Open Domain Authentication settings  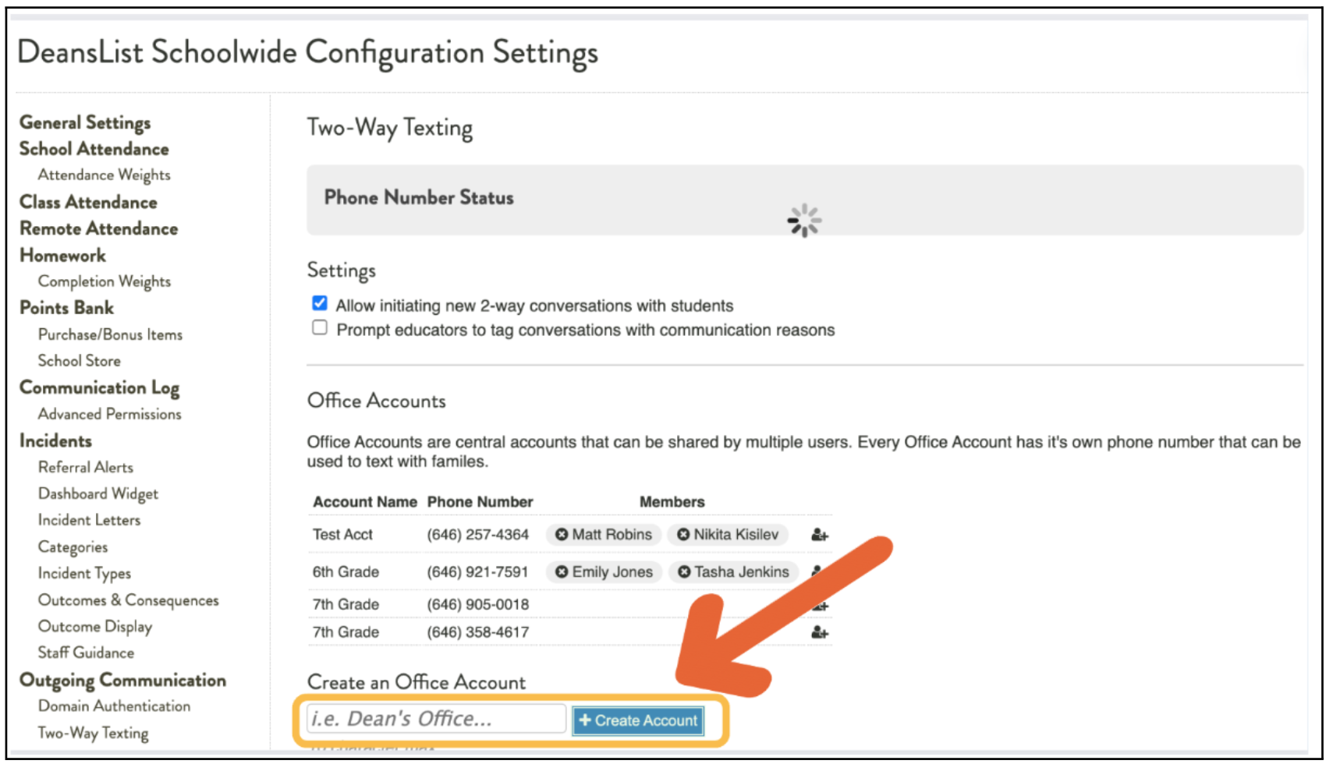(114, 706)
